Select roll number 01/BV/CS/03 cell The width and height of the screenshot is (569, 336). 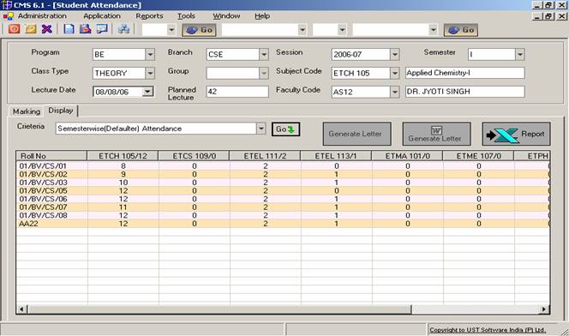[x=51, y=183]
